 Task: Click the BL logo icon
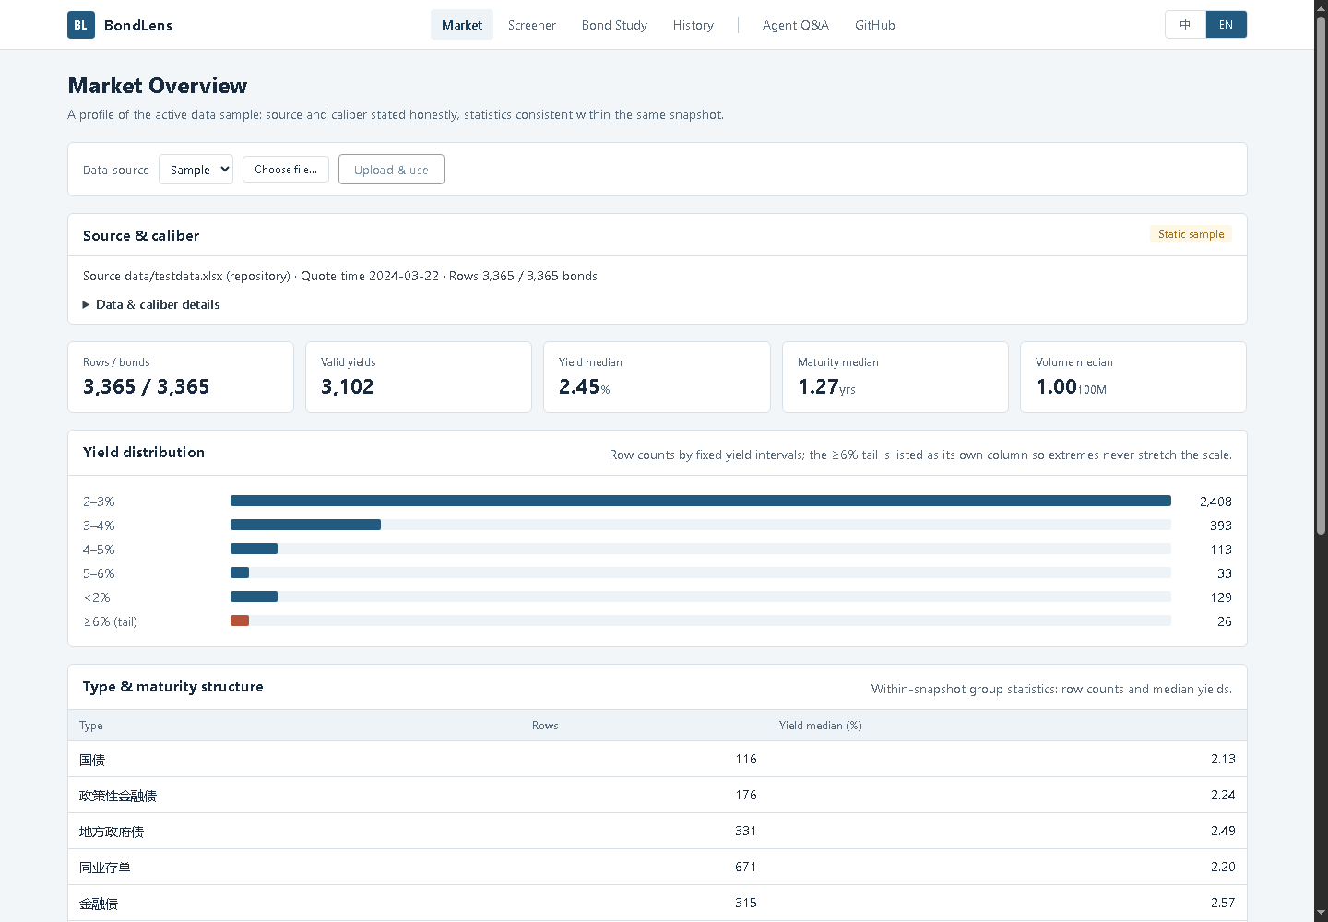coord(81,25)
